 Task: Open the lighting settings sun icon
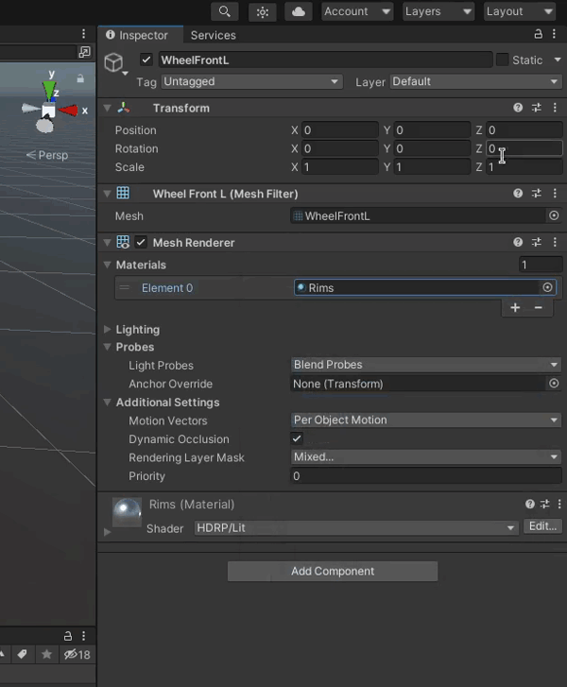click(x=262, y=11)
